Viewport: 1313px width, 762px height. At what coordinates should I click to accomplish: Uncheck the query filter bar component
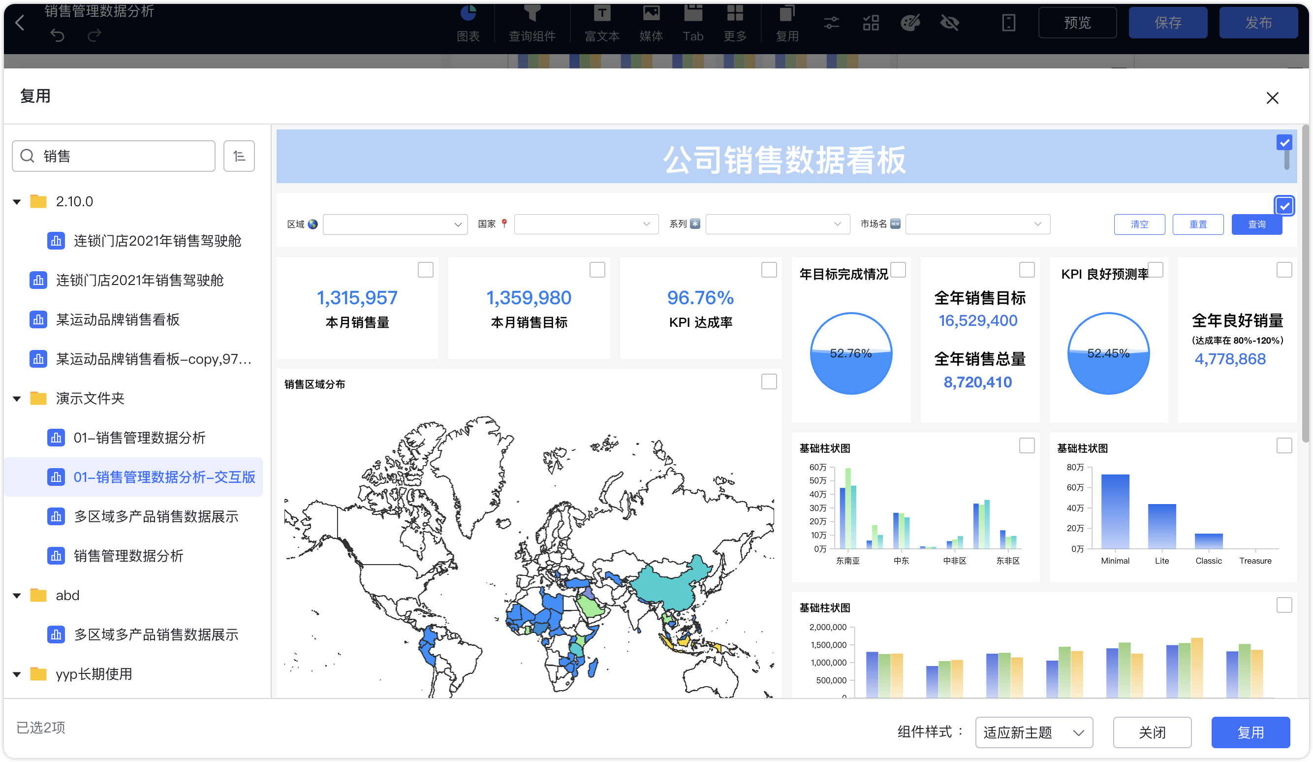tap(1284, 206)
